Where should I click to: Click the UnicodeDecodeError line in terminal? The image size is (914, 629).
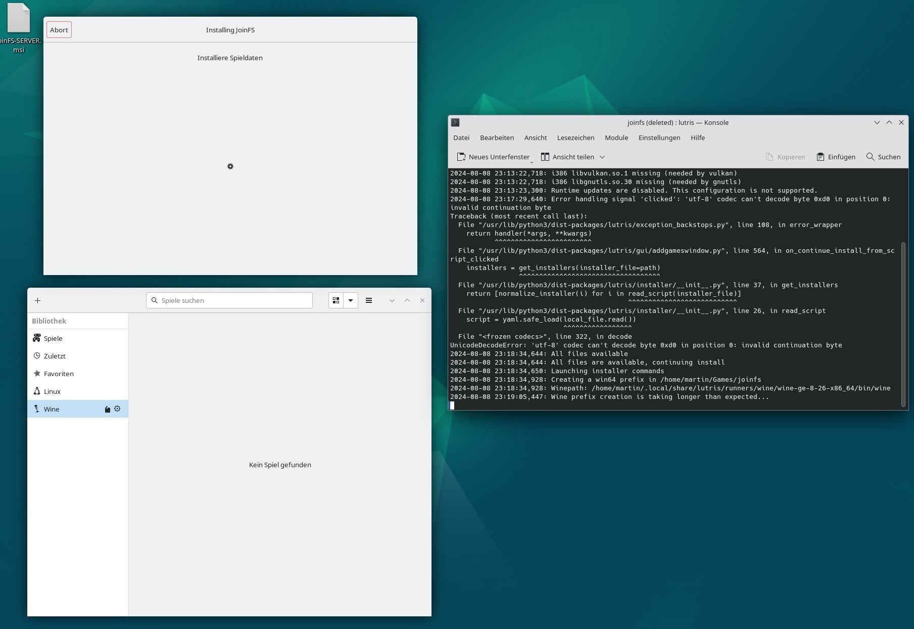tap(646, 345)
